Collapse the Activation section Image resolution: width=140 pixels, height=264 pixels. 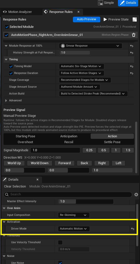[4, 222]
